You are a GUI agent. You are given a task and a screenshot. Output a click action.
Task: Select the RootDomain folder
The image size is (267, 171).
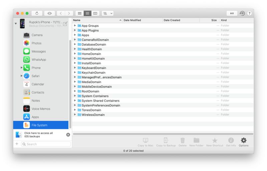click(163, 91)
